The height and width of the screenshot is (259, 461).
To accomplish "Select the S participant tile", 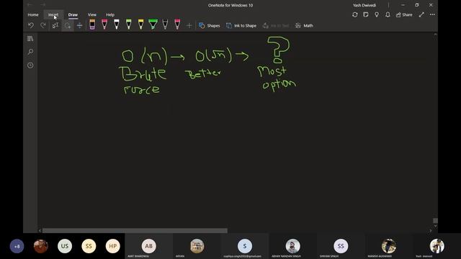I will pos(245,246).
